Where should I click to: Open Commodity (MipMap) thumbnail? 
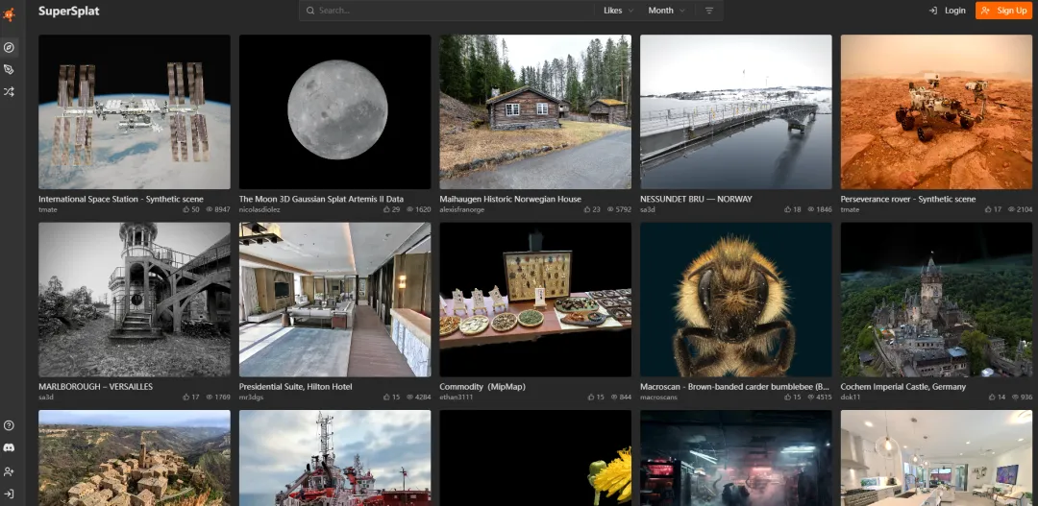(x=535, y=300)
